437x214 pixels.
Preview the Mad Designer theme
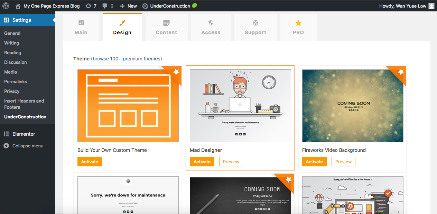(231, 162)
